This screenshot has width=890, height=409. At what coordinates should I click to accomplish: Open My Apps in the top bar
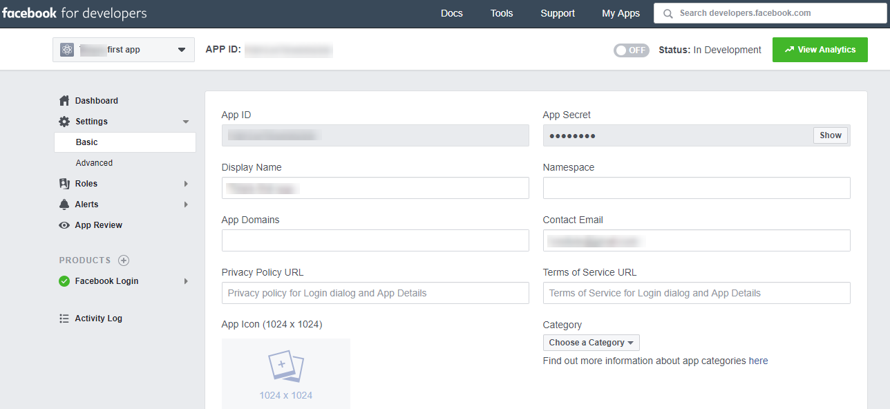tap(621, 14)
